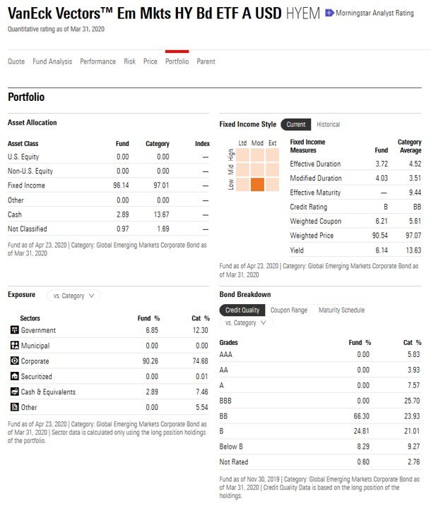Select the Credit Quality breakdown view
431x508 pixels.
(242, 310)
